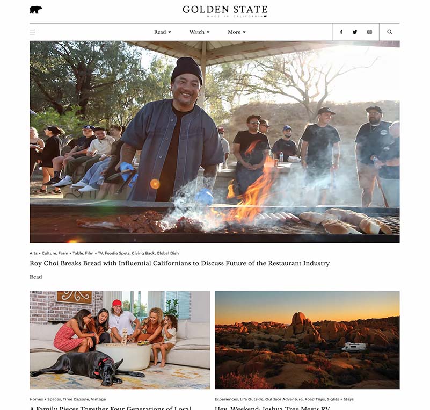Select the Giving Back category tag

(x=143, y=253)
